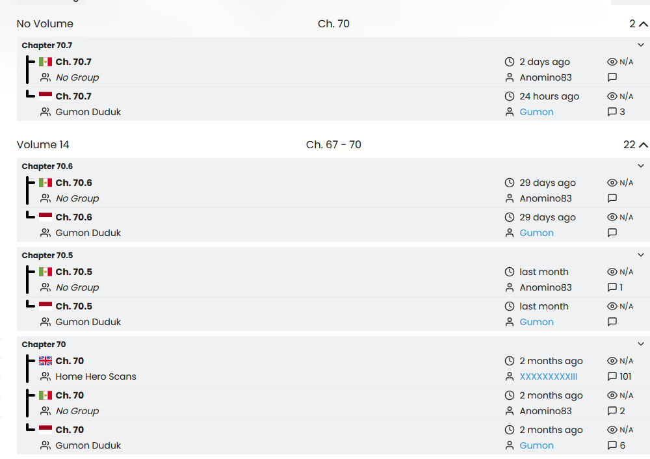The image size is (650, 459).
Task: Open Mexican Spanish Ch. 70.6 entry
Action: [73, 183]
